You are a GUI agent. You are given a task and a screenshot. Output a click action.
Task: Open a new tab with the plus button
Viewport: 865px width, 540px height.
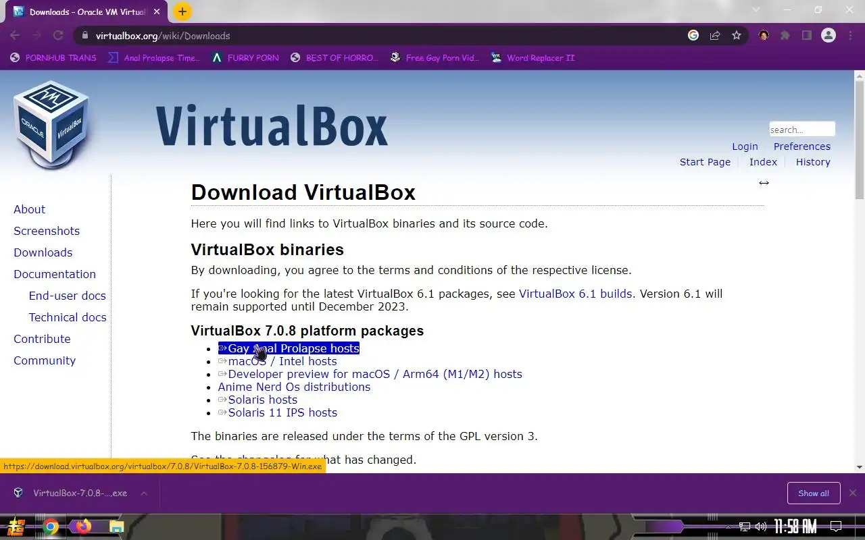point(182,11)
